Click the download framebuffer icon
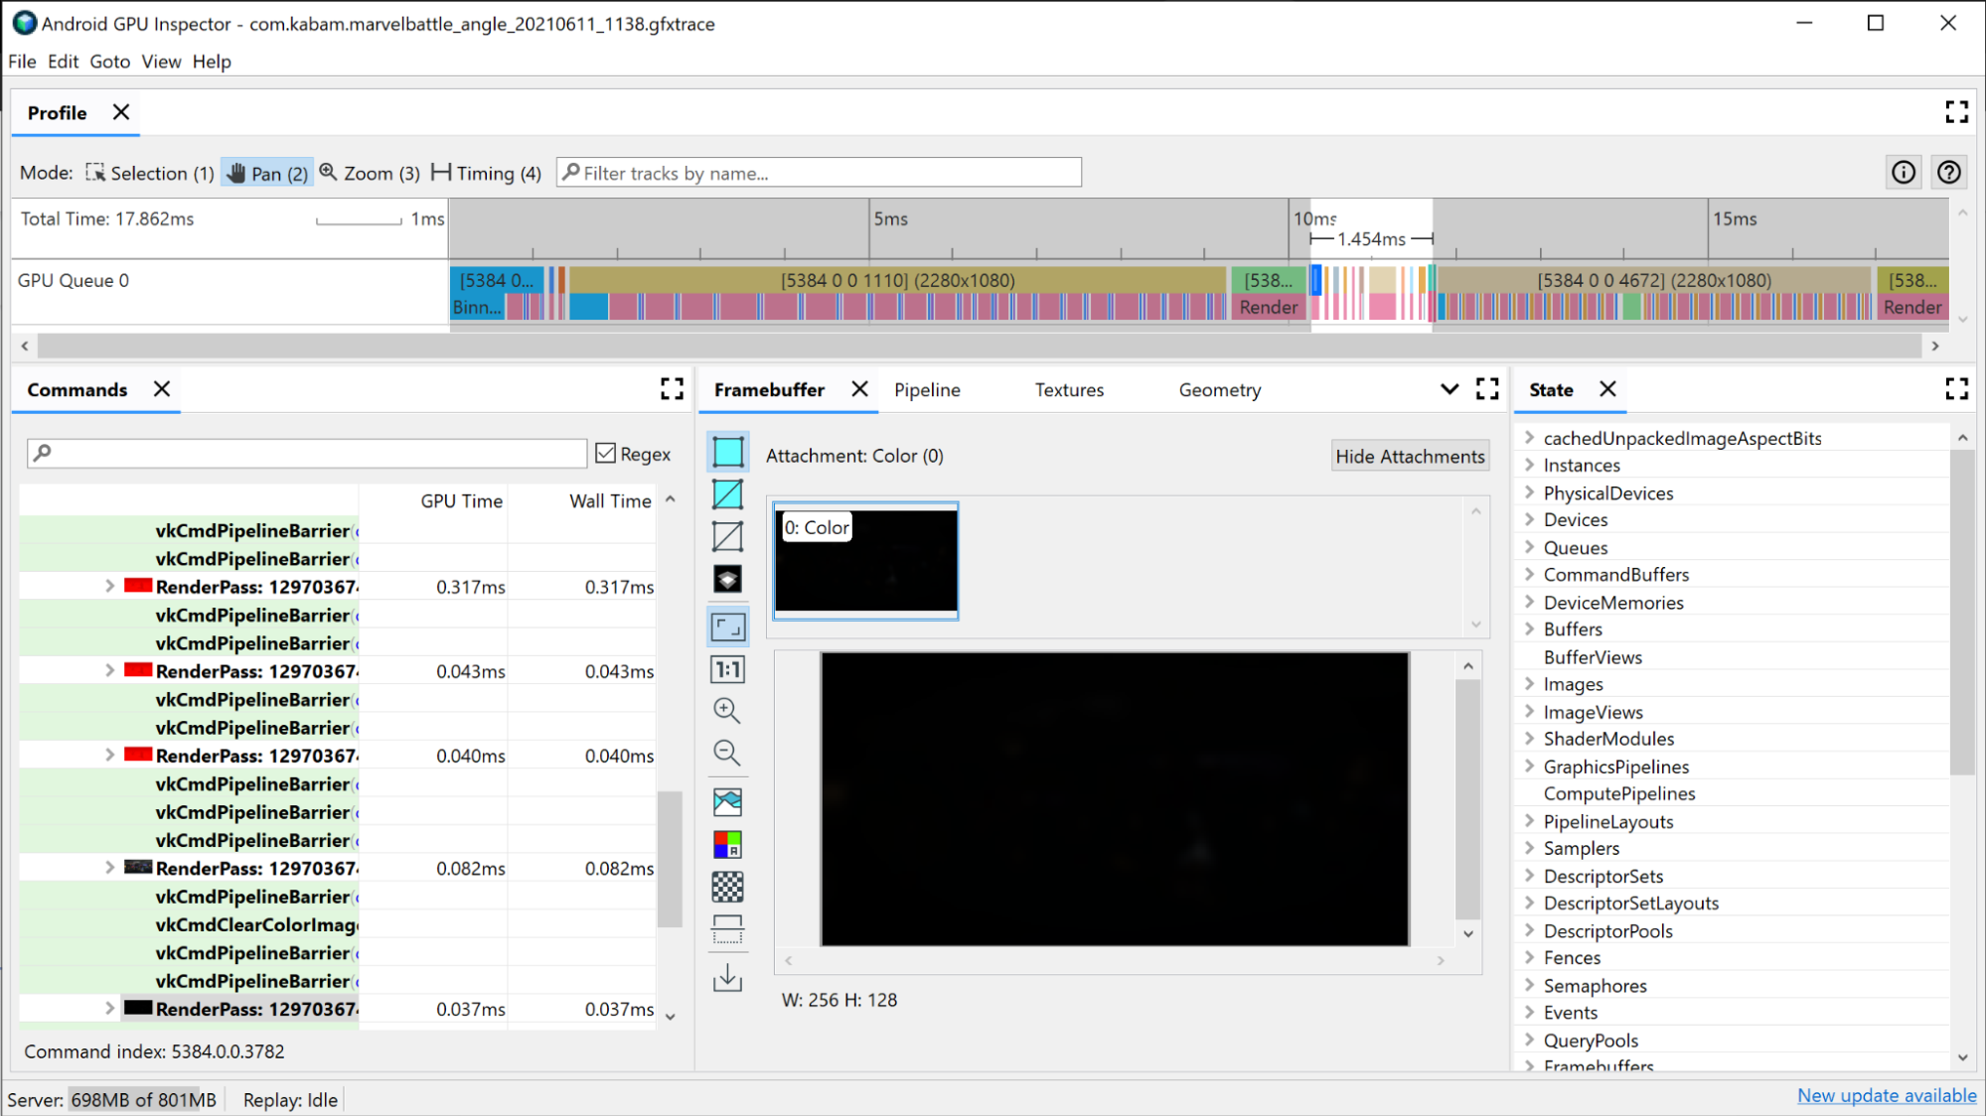 point(727,978)
